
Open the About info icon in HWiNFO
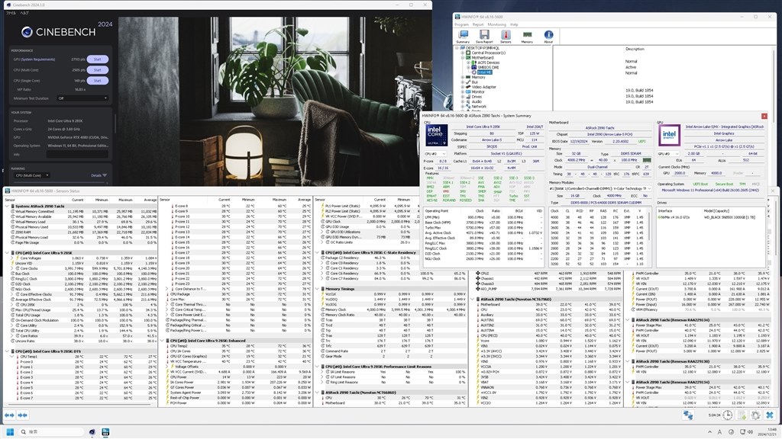pos(548,37)
